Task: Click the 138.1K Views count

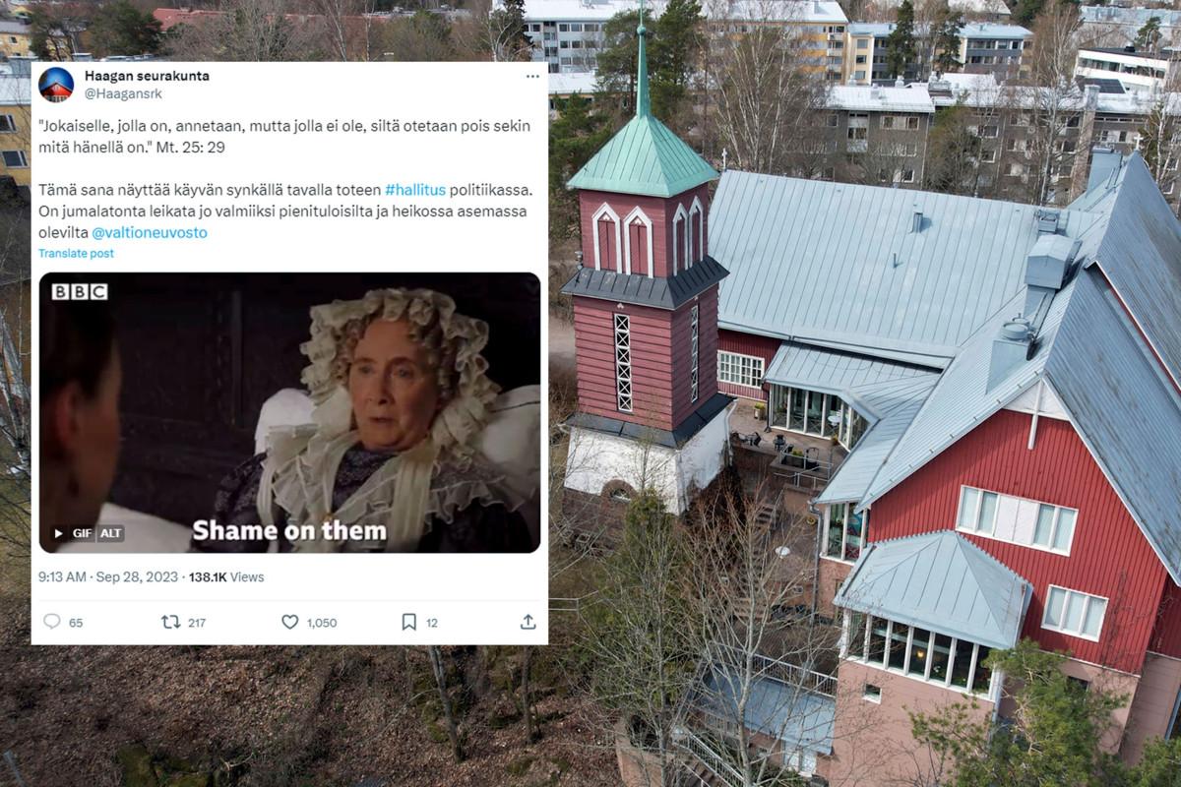Action: click(226, 577)
